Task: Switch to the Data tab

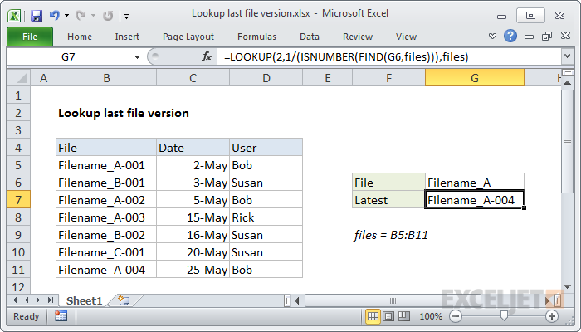Action: [x=310, y=37]
